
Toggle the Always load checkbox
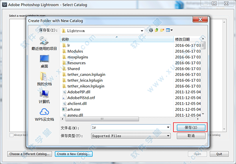pos(11,135)
